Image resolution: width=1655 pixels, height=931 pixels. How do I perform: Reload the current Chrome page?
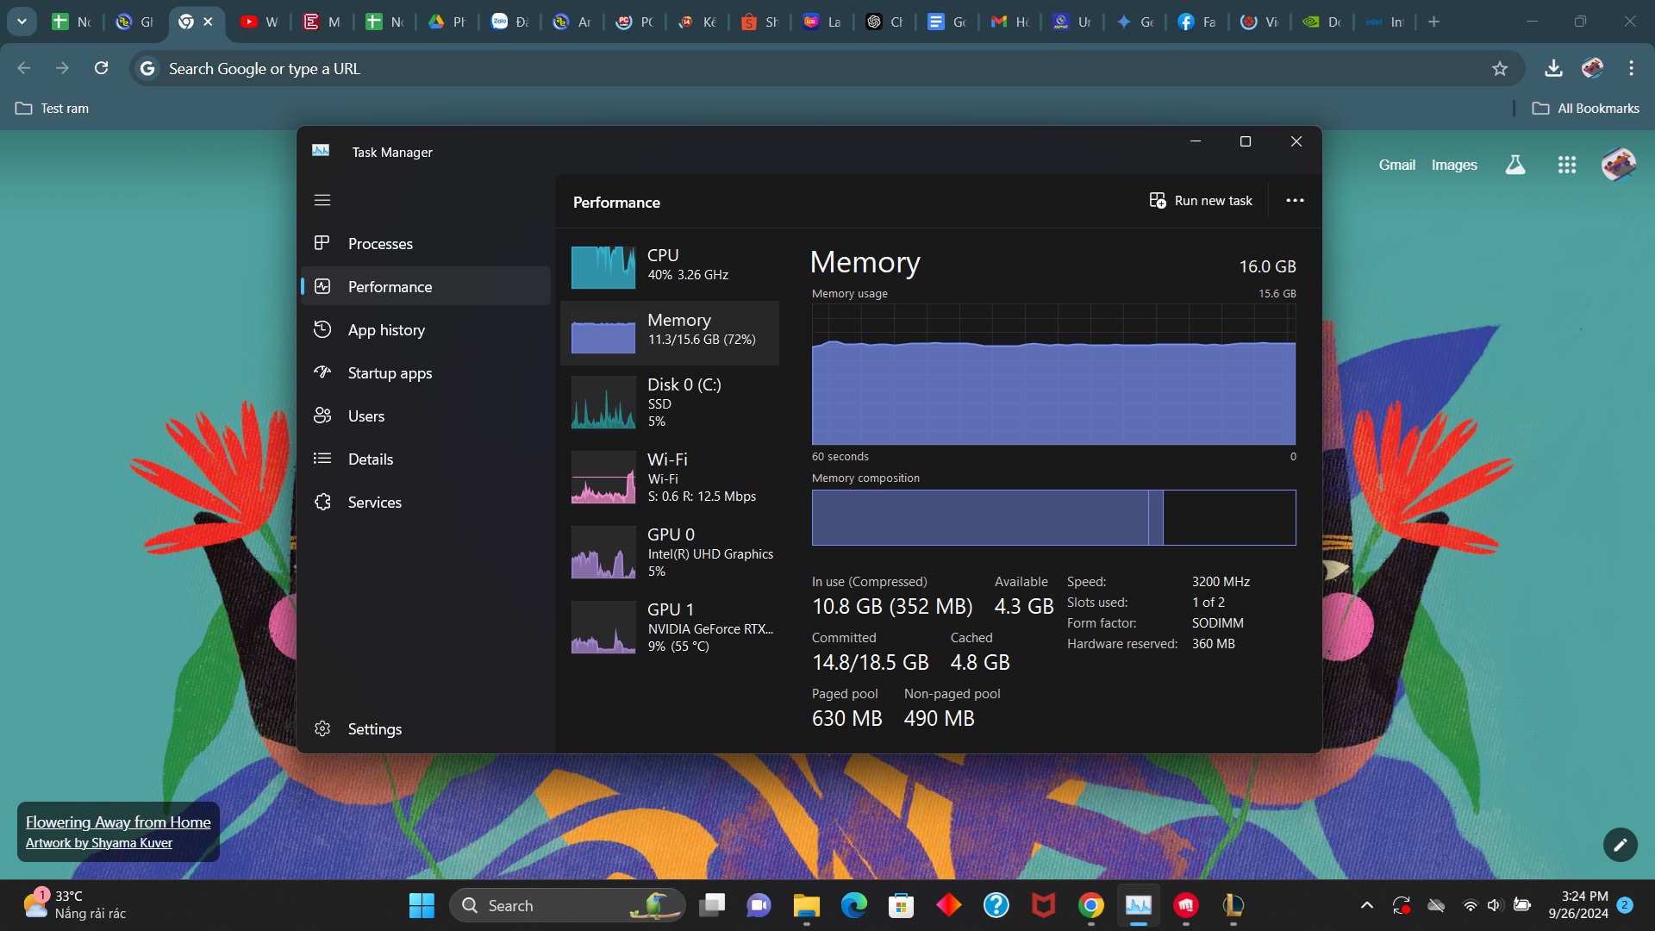click(101, 68)
